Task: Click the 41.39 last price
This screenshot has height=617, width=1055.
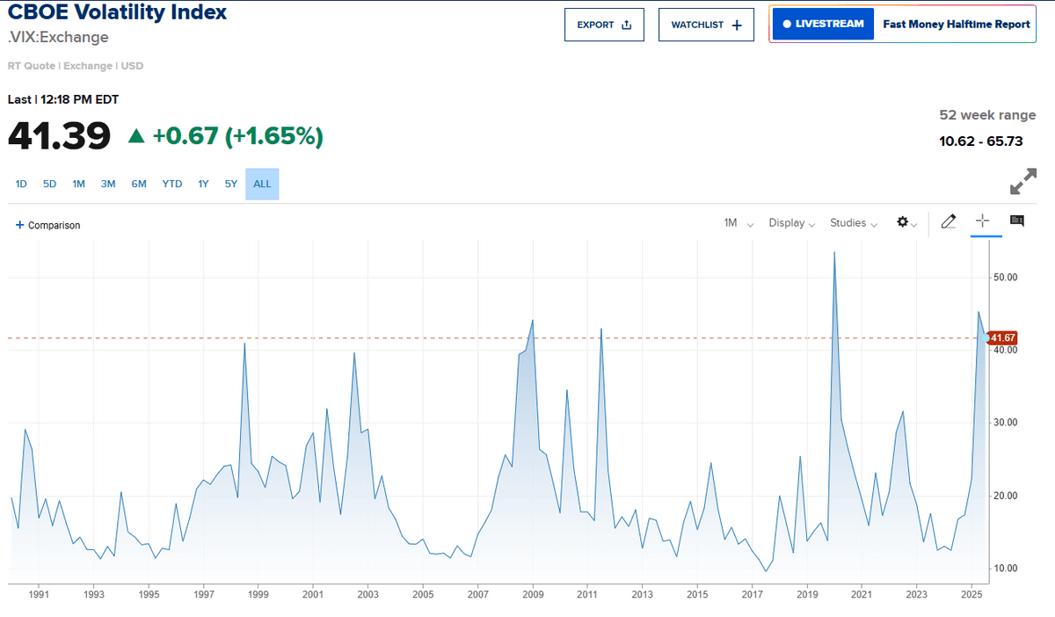Action: pyautogui.click(x=60, y=135)
